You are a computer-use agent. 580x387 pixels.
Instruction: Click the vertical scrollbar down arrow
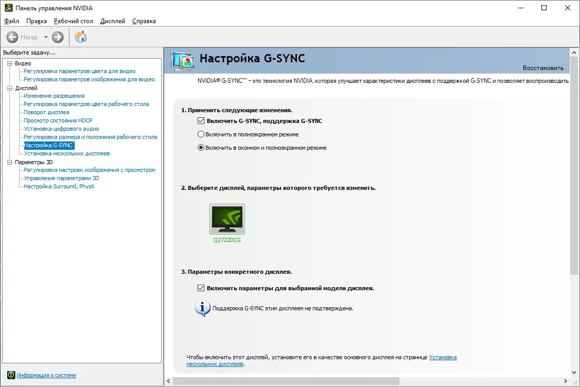[x=574, y=372]
